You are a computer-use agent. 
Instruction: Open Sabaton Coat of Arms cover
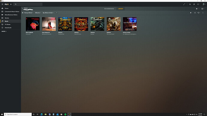(x=81, y=24)
